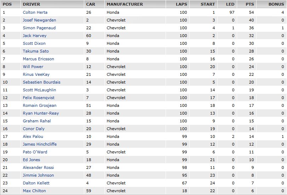Open Scott Dixon's profile link
The image size is (287, 195).
click(34, 43)
